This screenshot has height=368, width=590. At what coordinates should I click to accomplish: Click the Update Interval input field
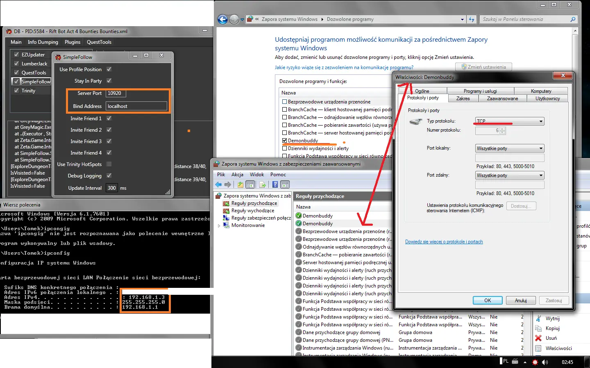pos(112,188)
